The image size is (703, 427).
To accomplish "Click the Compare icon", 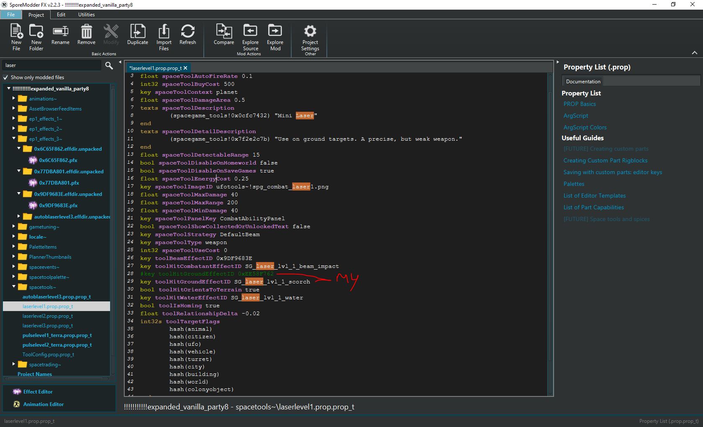I will click(x=224, y=31).
